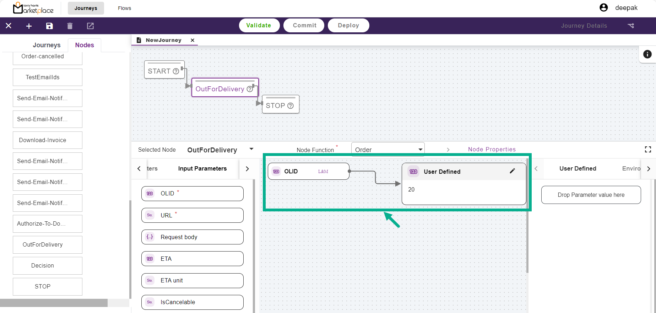Click the trash delete icon in toolbar

click(x=70, y=26)
